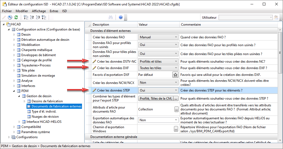Click the Valeur column header
283x149 pixels.
coord(159,25)
